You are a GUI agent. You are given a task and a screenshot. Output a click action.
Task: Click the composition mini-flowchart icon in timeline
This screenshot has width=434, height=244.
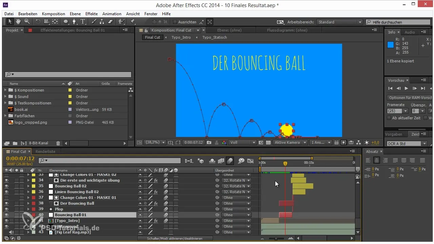point(189,160)
